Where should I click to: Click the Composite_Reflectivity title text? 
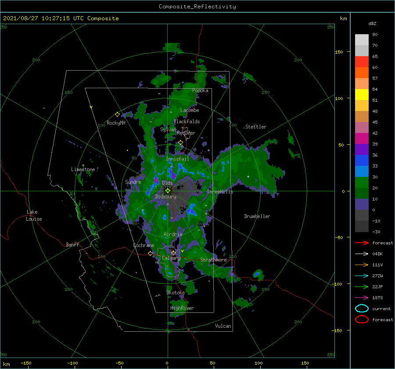(x=197, y=7)
